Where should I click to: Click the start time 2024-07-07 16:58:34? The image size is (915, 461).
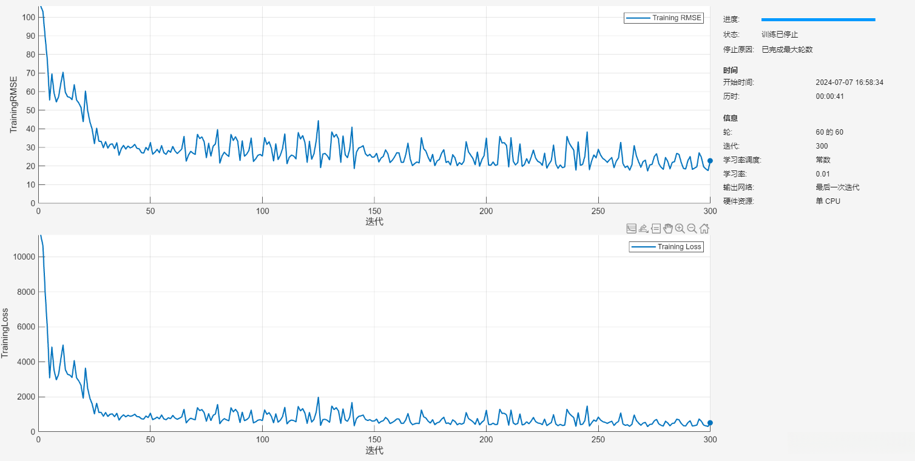[849, 82]
